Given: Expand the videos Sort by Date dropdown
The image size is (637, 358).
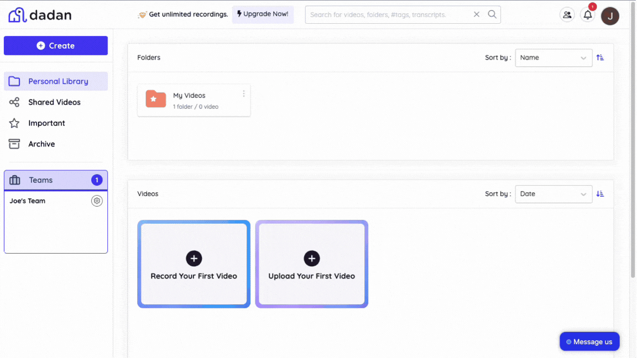Looking at the screenshot, I should tap(553, 194).
